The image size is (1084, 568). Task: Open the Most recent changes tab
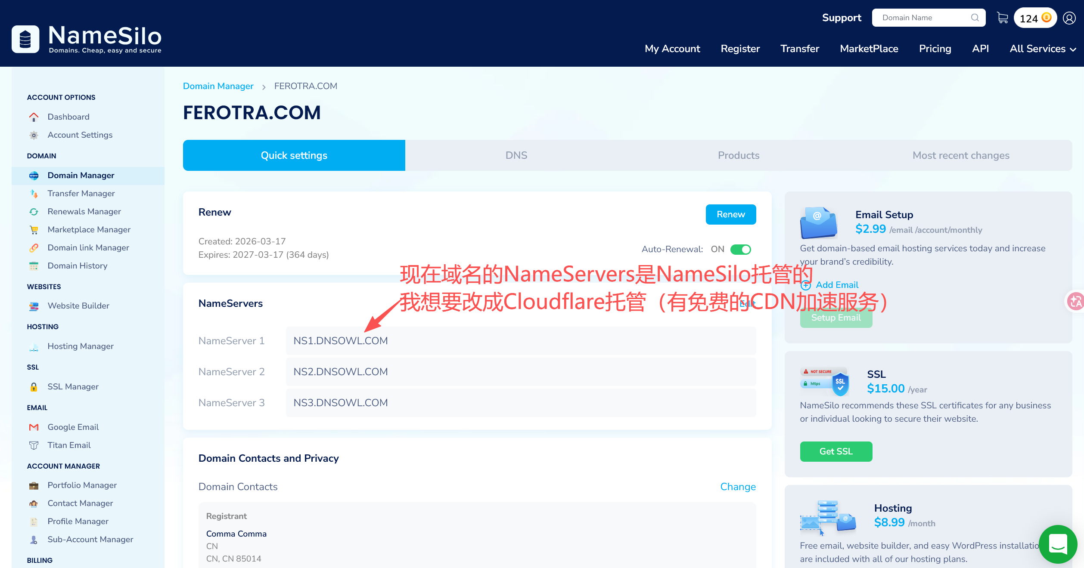coord(961,155)
